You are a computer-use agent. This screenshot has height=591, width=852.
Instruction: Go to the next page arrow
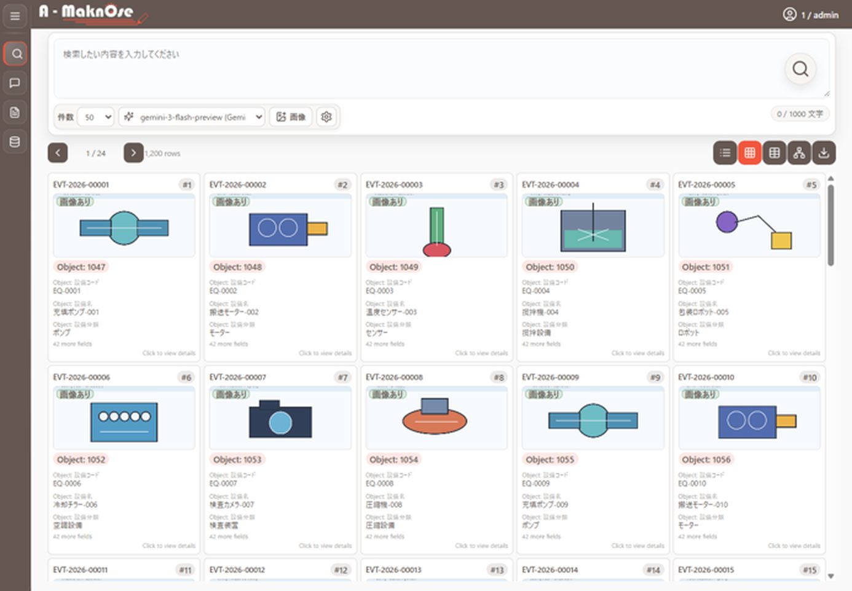[x=133, y=153]
